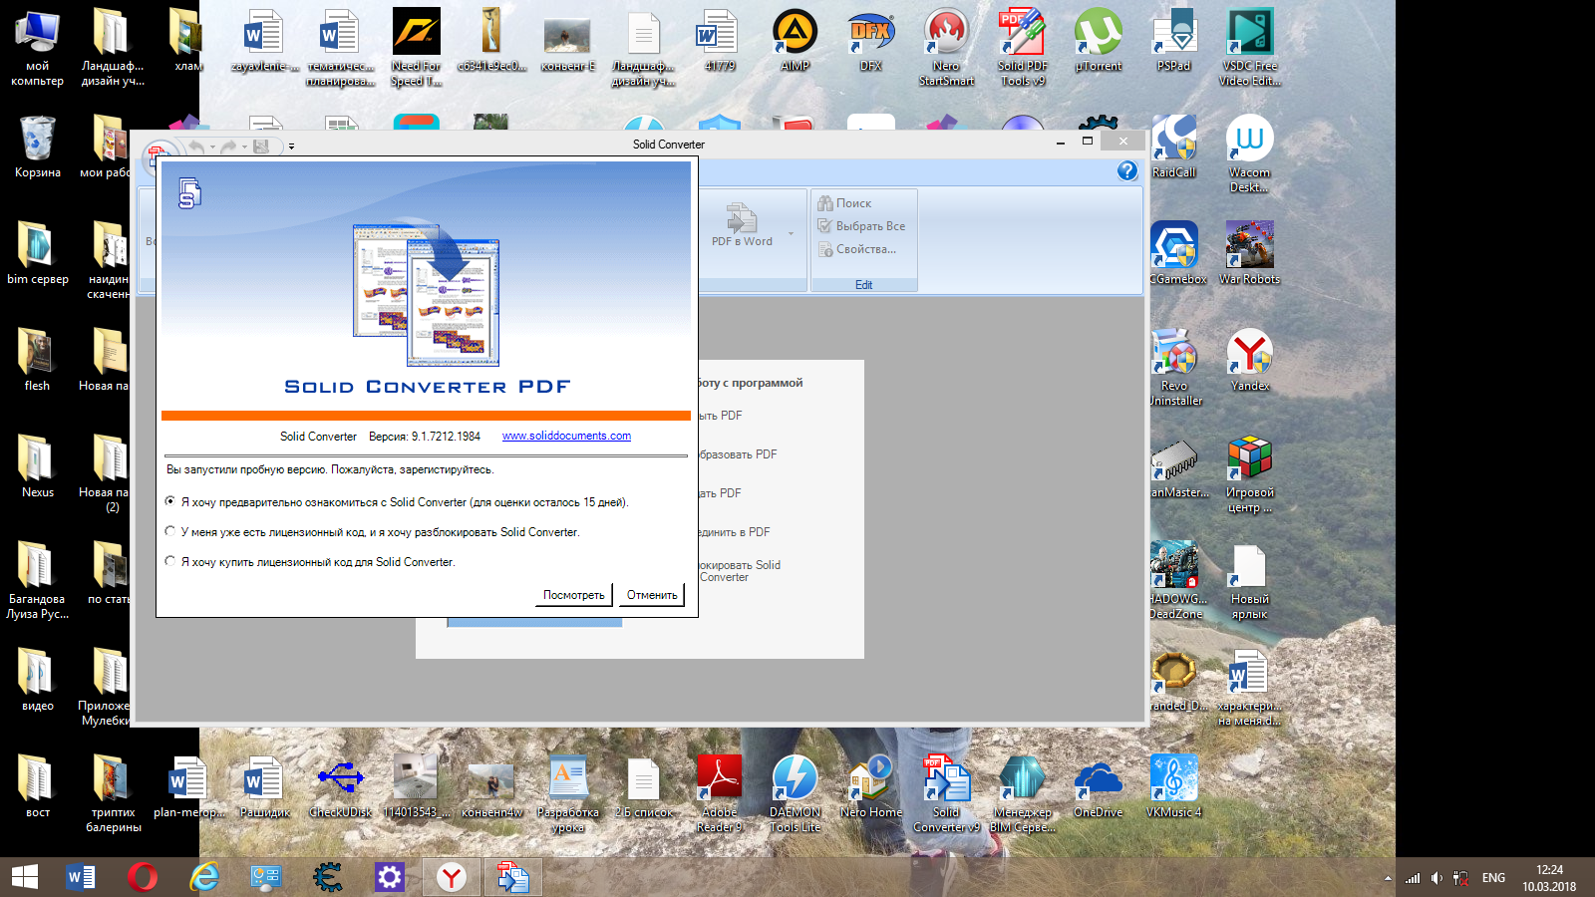Open Новый ярлык desktop icon
Image resolution: width=1595 pixels, height=897 pixels.
click(x=1249, y=580)
